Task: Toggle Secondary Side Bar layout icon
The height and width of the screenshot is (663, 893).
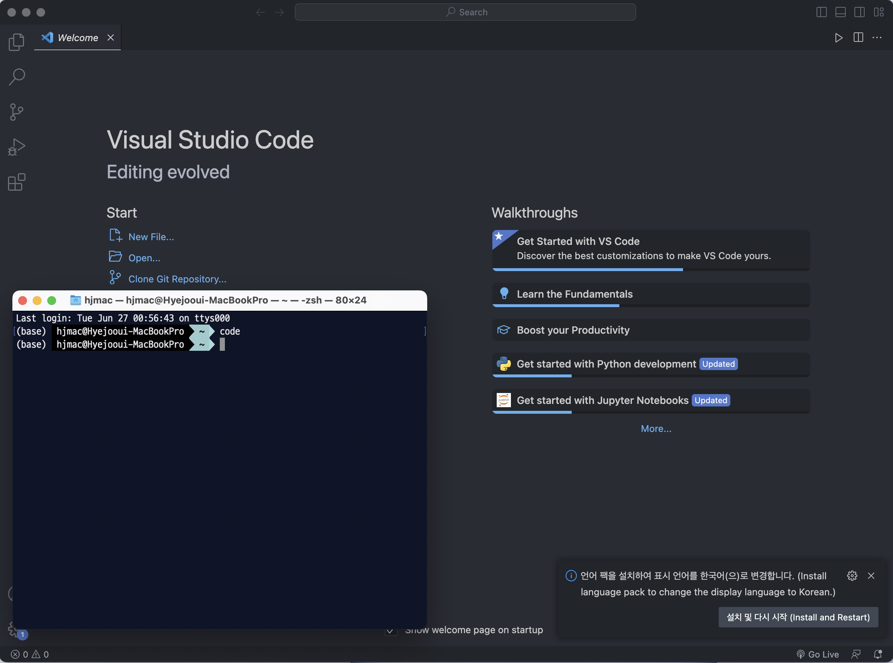Action: click(859, 12)
